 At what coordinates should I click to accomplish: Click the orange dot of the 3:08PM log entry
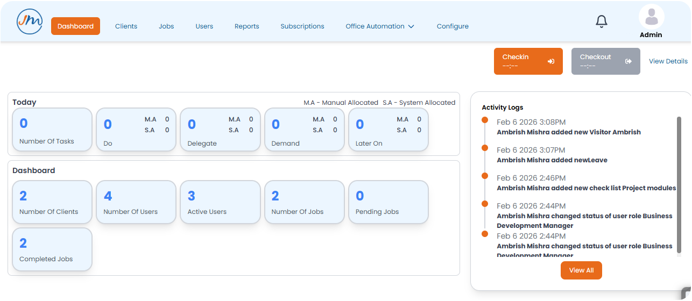(484, 120)
